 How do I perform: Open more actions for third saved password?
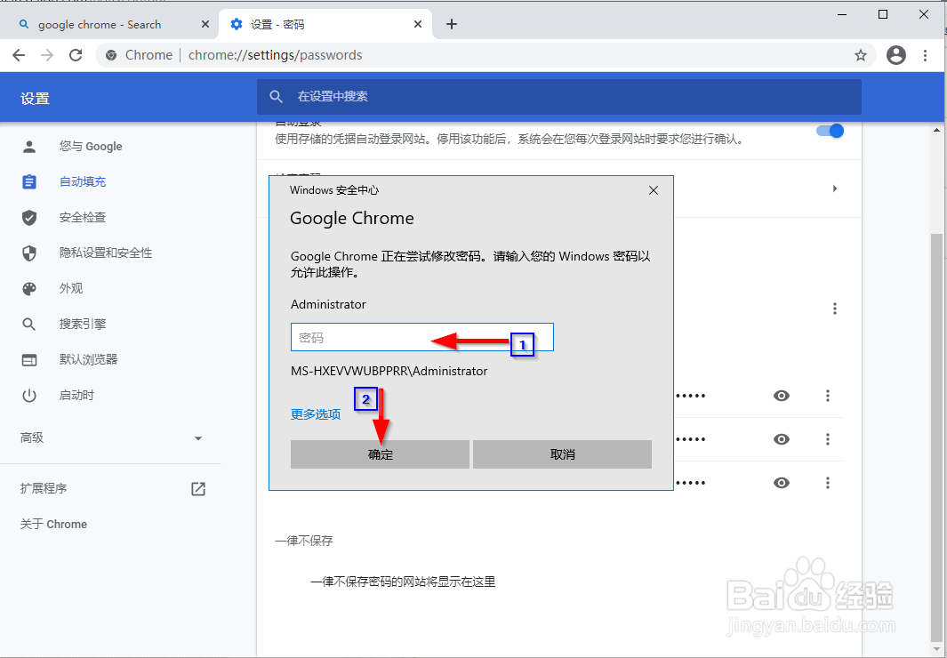(828, 483)
